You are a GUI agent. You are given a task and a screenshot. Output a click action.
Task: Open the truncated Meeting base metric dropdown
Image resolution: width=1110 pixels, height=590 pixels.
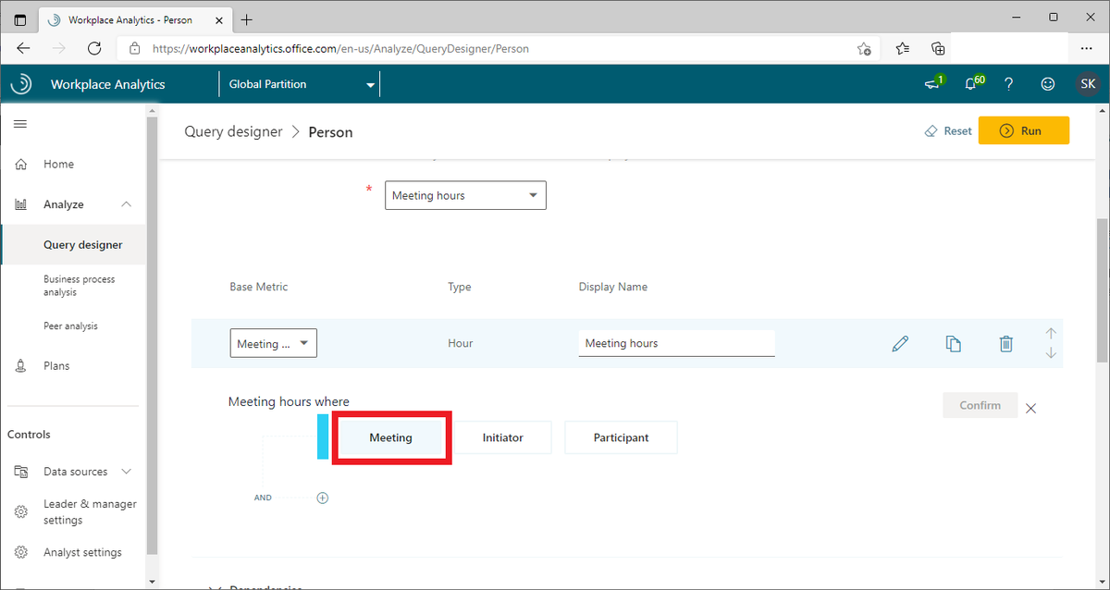pyautogui.click(x=274, y=343)
